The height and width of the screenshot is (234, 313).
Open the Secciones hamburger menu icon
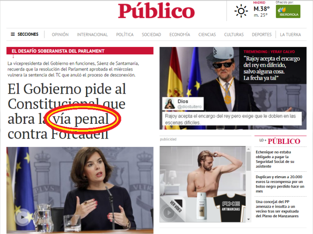click(x=13, y=34)
